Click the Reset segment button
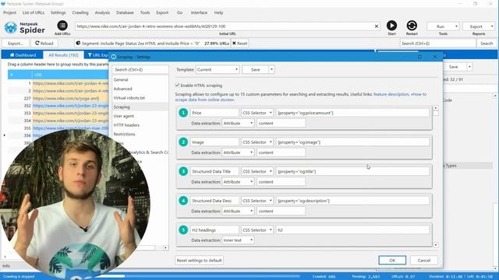 tap(239, 44)
